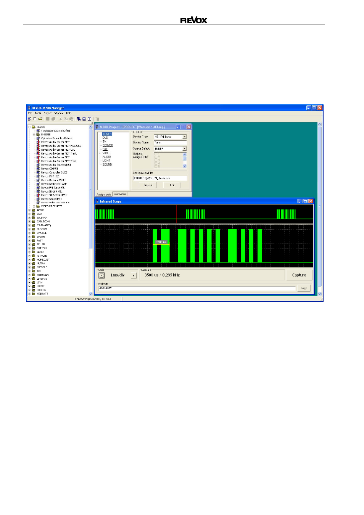Image resolution: width=364 pixels, height=515 pixels.
Task: Select the DVD source in project tree
Action: tap(105, 138)
